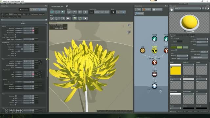Image resolution: width=210 pixels, height=118 pixels.
Task: Select the Frond node above Tubes
Action: point(155,39)
